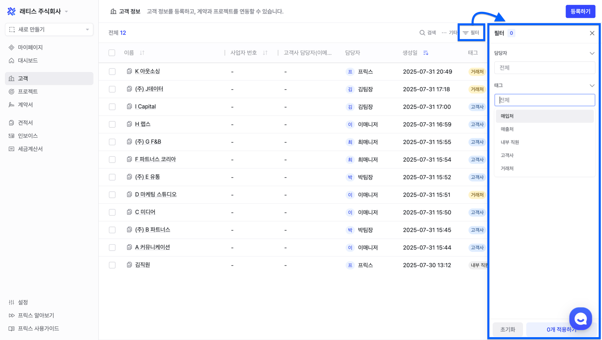The image size is (602, 340).
Task: Choose 매출처 from tag dropdown list
Action: click(x=507, y=129)
